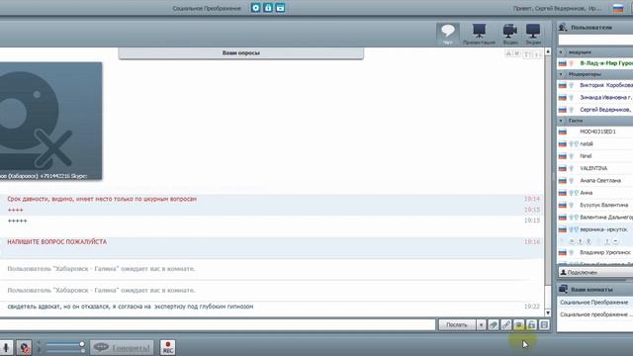Open the Ваши опросы panel header

(241, 52)
